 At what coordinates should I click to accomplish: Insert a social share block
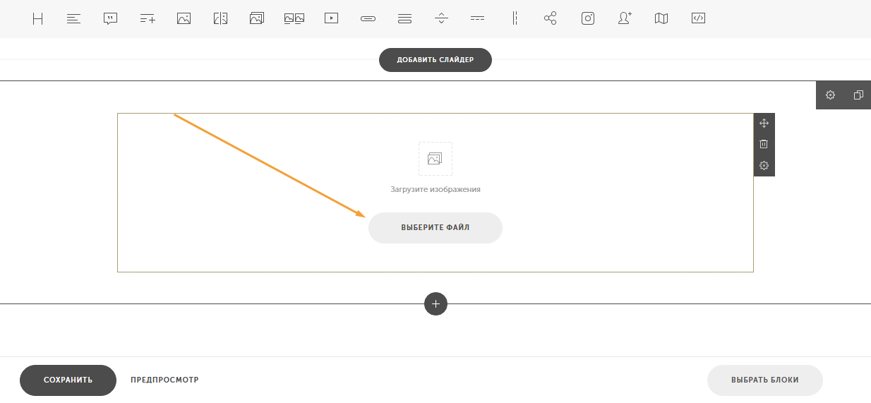[551, 19]
